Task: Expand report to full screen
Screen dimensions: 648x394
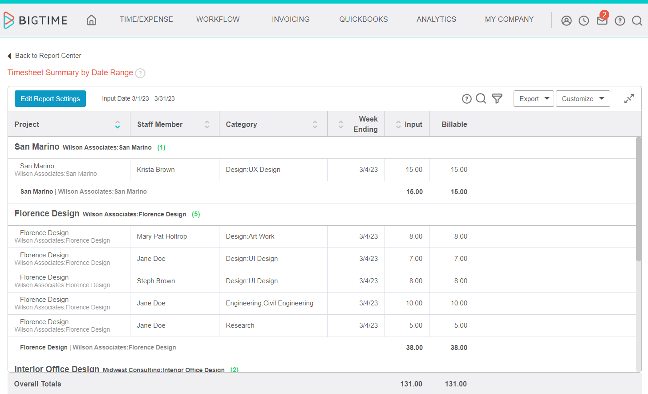Action: [x=628, y=99]
